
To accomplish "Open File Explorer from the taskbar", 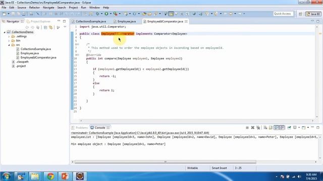I will click(x=35, y=176).
